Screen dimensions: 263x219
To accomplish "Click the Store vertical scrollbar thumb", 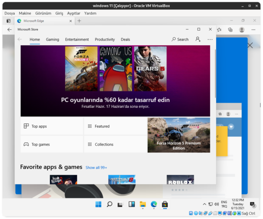I will click(215, 74).
